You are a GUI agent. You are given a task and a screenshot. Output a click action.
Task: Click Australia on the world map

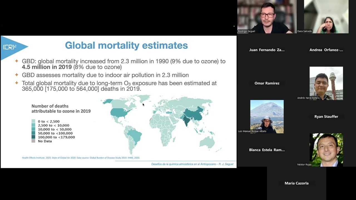207,142
